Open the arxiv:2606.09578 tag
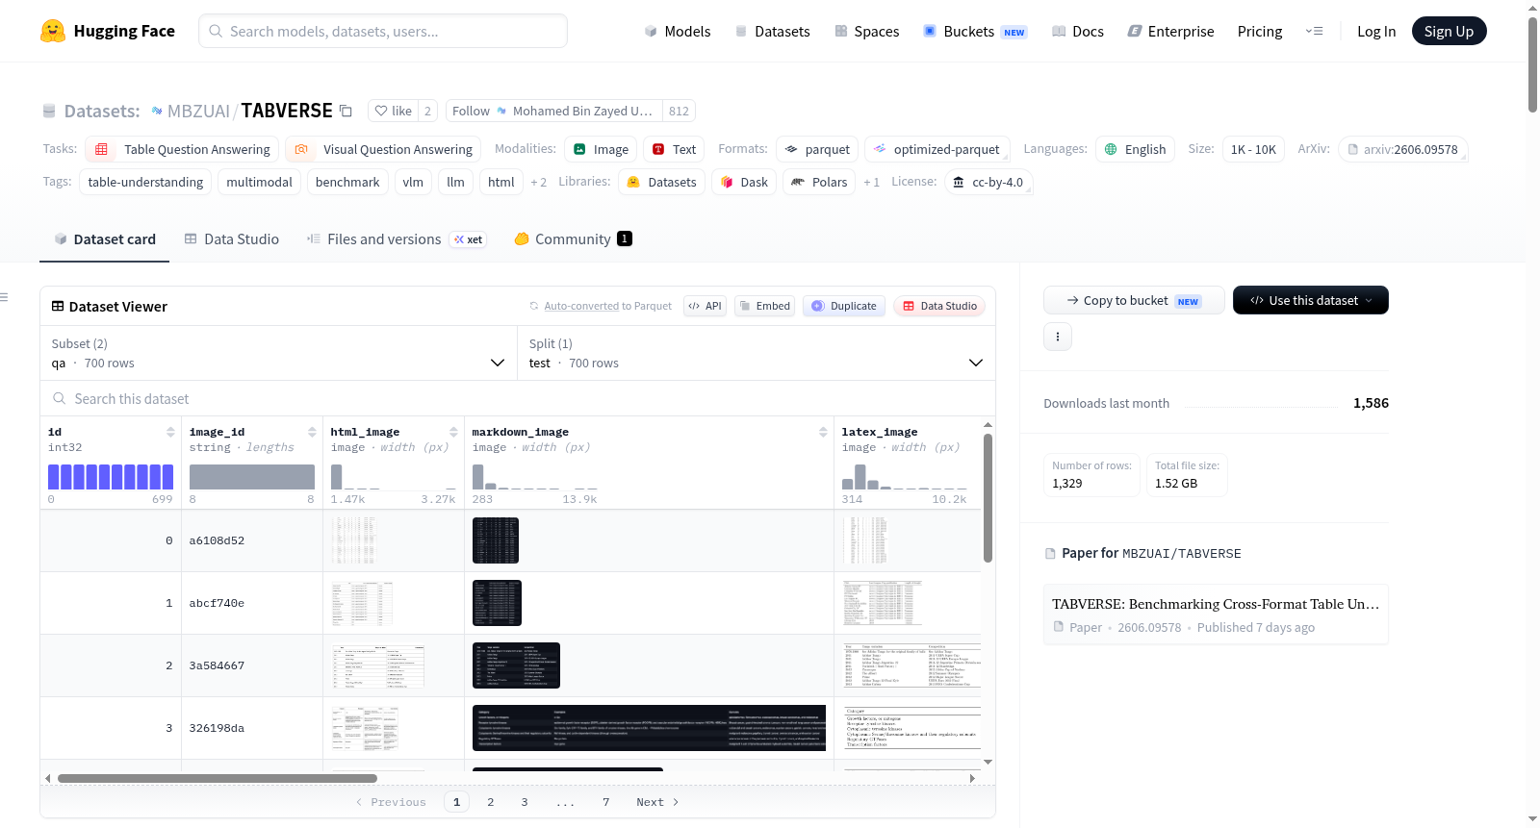This screenshot has height=828, width=1540. tap(1403, 149)
